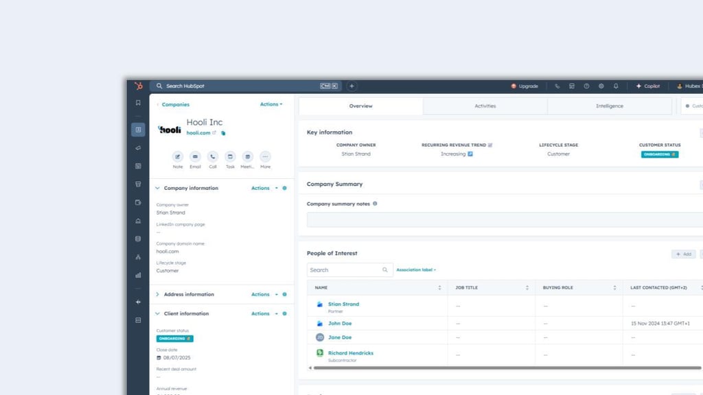The height and width of the screenshot is (395, 703).
Task: Click the Search HubSpot field
Action: (246, 86)
